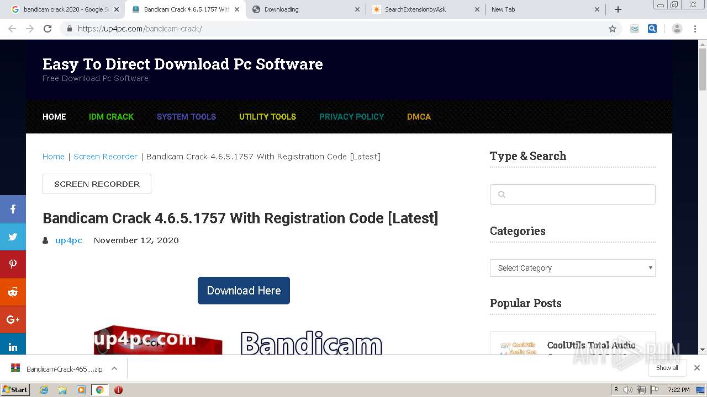This screenshot has height=397, width=707.
Task: Follow the Screen Recorder breadcrumb link
Action: click(x=105, y=157)
